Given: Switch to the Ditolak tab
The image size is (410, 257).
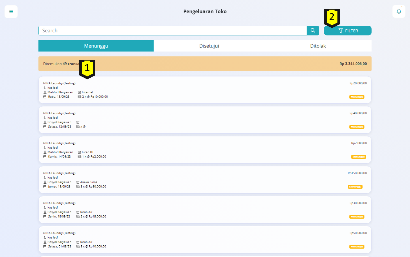Looking at the screenshot, I should tap(318, 46).
